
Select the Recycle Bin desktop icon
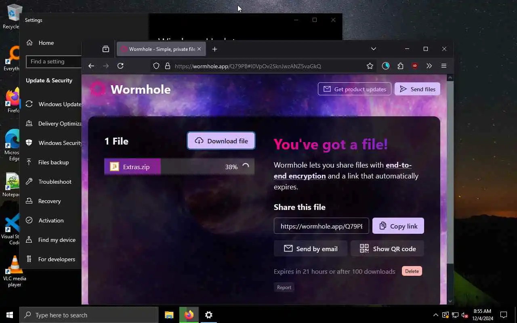[12, 16]
